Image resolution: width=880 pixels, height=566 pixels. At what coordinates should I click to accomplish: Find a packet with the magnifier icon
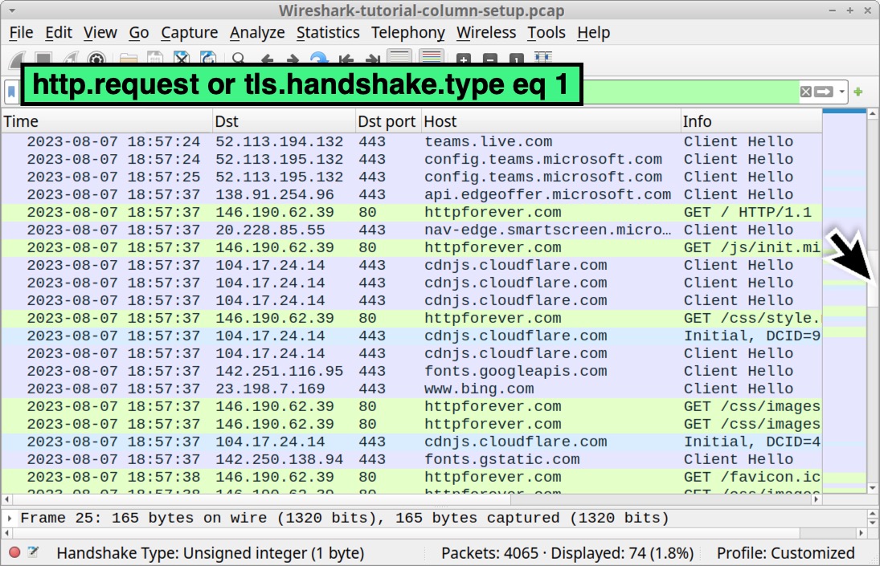[239, 59]
